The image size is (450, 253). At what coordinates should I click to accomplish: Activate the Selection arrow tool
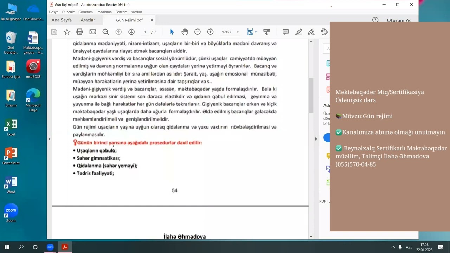[172, 32]
